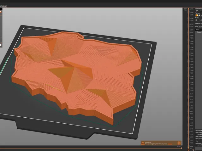Grab the top handle of vertical layer slider
This screenshot has height=151, width=202.
(188, 9)
